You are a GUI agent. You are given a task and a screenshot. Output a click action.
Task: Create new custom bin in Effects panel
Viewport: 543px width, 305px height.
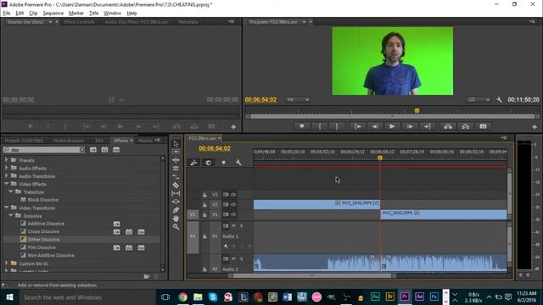coord(147,276)
